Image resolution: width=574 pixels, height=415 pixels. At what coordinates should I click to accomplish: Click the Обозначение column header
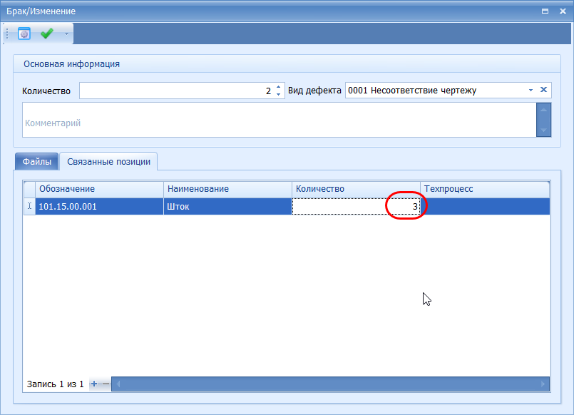[100, 188]
